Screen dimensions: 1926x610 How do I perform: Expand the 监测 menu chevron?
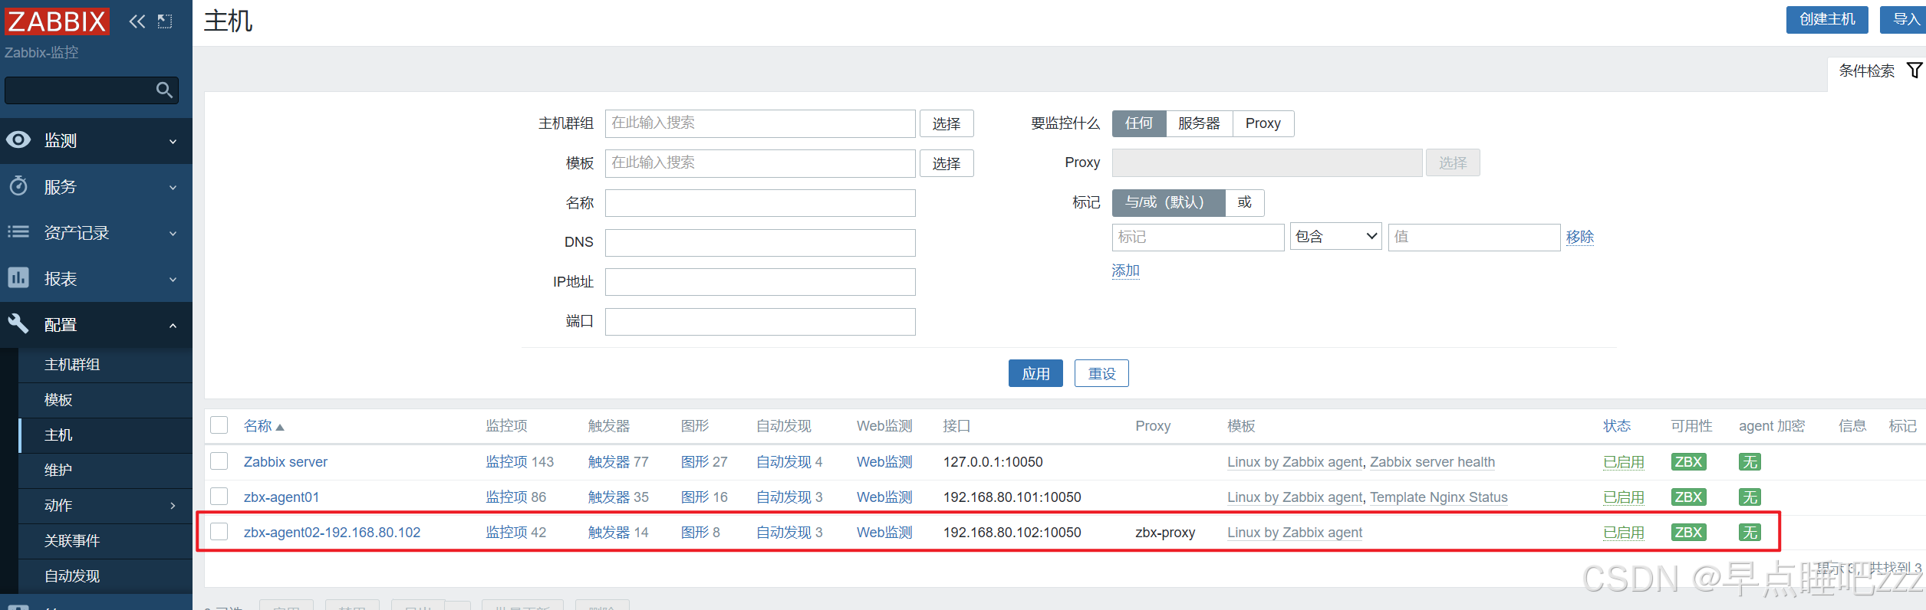(x=173, y=142)
